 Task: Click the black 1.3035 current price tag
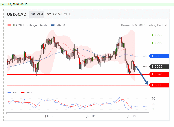pyautogui.click(x=159, y=66)
